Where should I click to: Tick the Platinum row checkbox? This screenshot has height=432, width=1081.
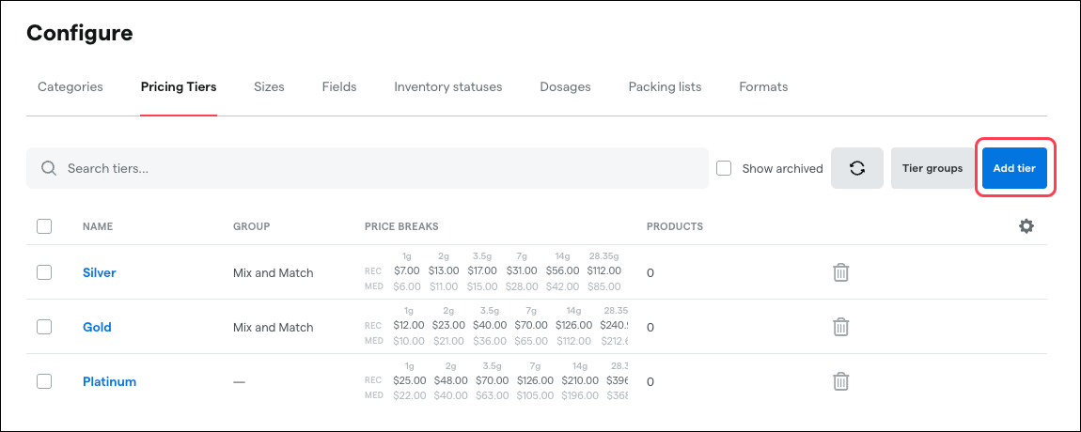tap(44, 381)
